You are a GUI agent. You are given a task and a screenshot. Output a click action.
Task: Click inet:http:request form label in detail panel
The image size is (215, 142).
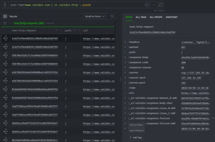pyautogui.click(x=141, y=27)
